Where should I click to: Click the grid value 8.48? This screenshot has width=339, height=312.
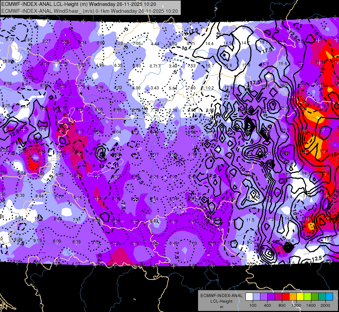tap(58, 219)
